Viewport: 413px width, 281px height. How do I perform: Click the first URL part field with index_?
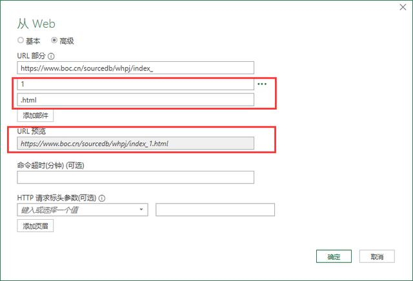[136, 68]
